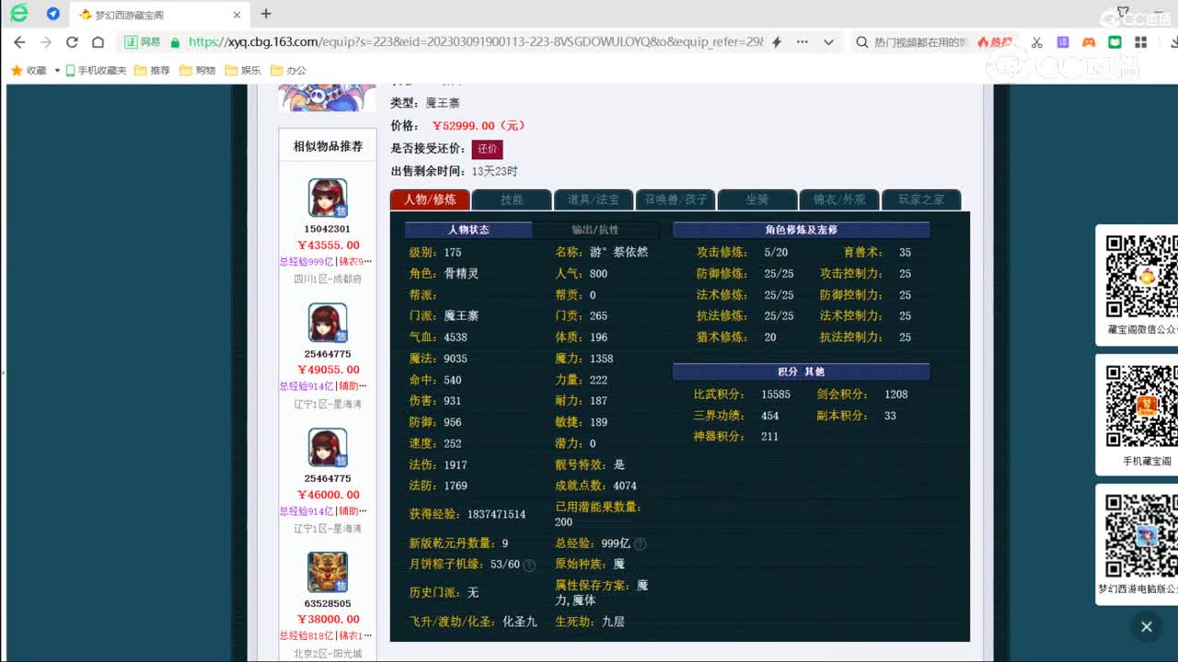Open similar item avatar priced ¥38000.00
The height and width of the screenshot is (662, 1178).
[328, 572]
